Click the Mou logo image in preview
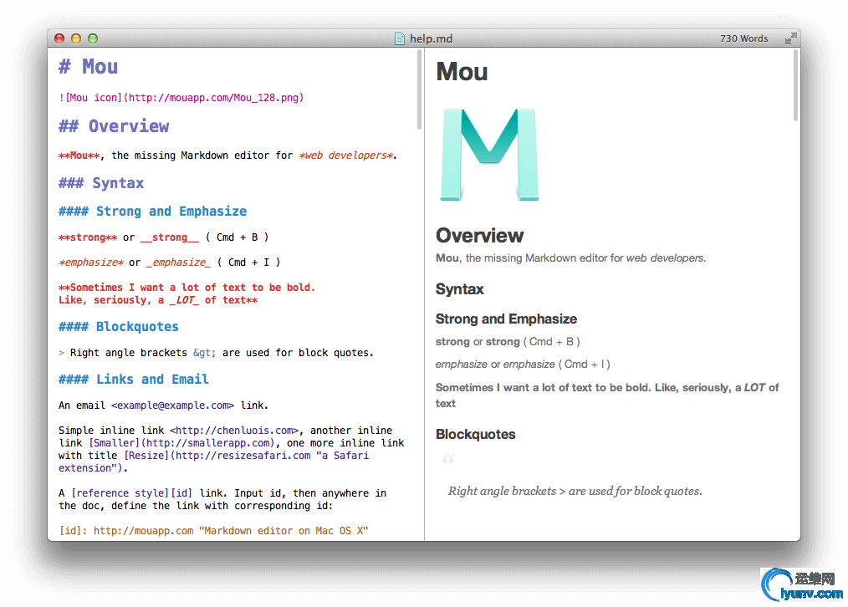The image size is (848, 607). coord(489,155)
